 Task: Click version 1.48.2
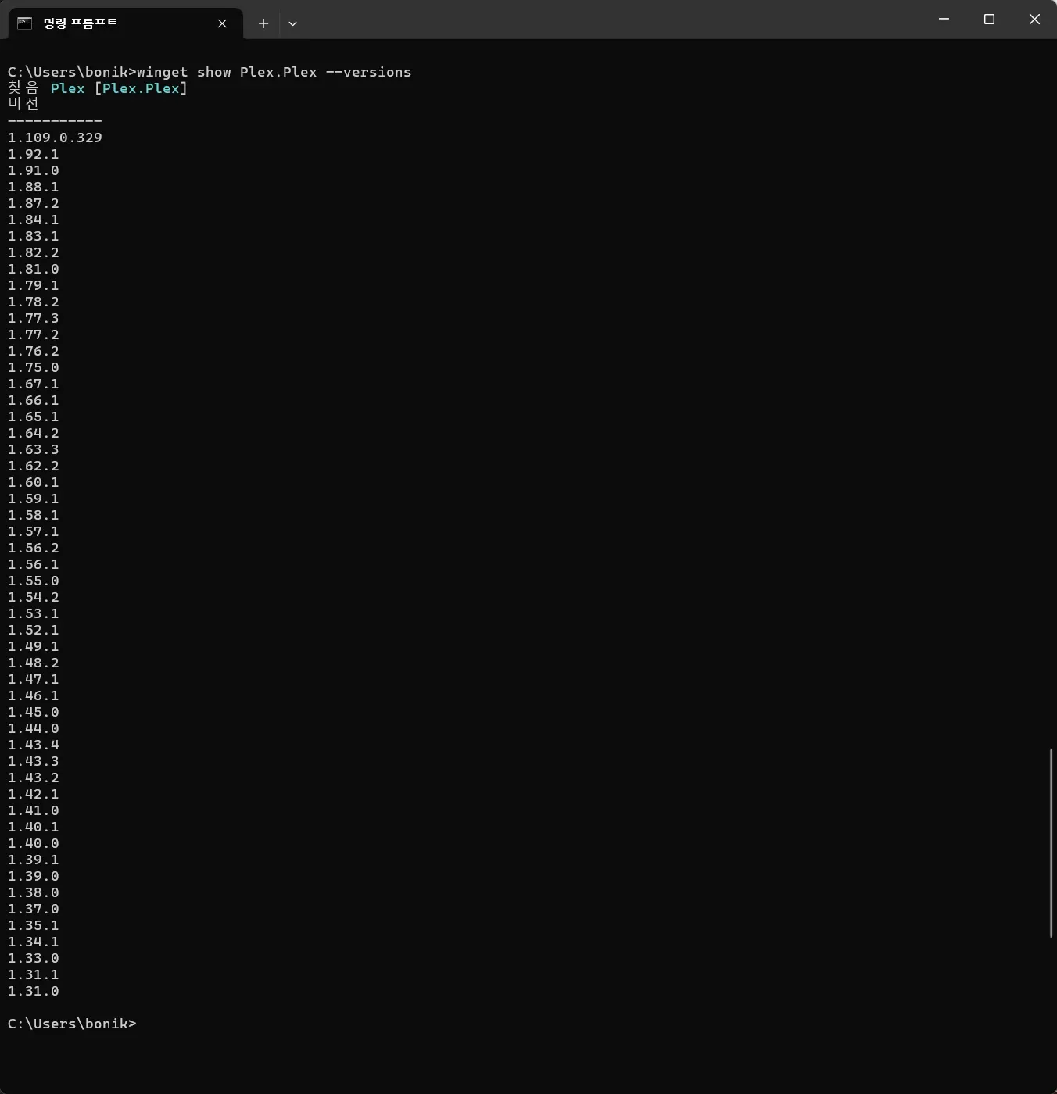[x=34, y=663]
